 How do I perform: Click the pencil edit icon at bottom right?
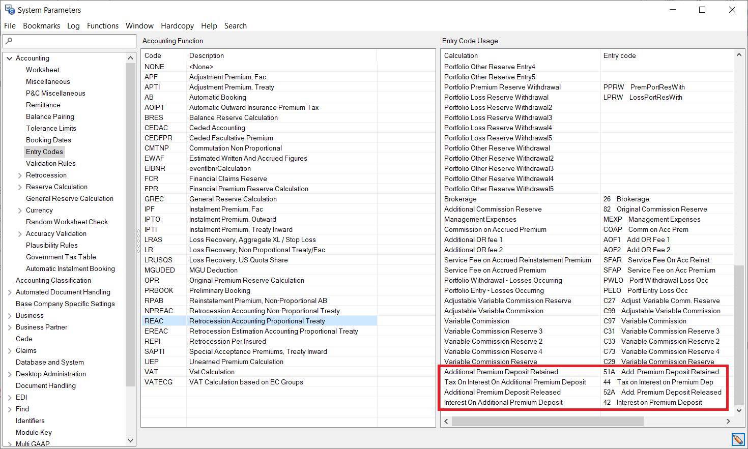(738, 439)
